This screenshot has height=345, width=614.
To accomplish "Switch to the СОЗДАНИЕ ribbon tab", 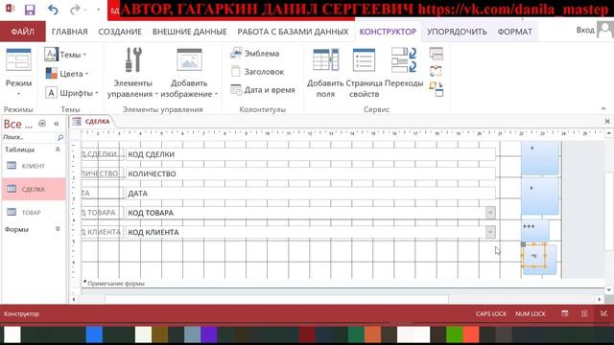I will tap(120, 32).
